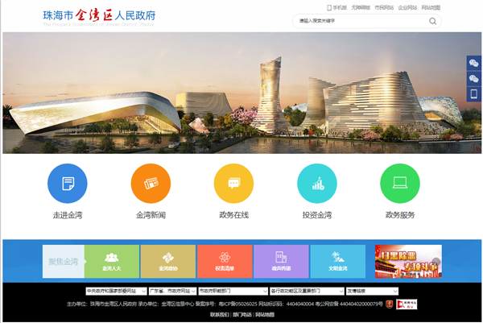Click the 手机版 link at top
The image size is (483, 323).
[x=339, y=7]
